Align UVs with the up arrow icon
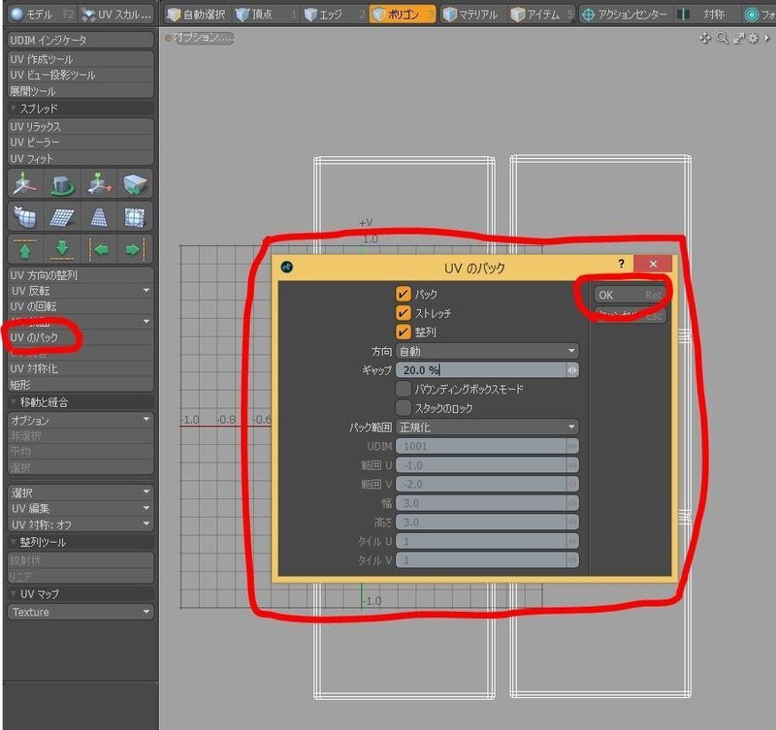This screenshot has width=776, height=730. [25, 249]
